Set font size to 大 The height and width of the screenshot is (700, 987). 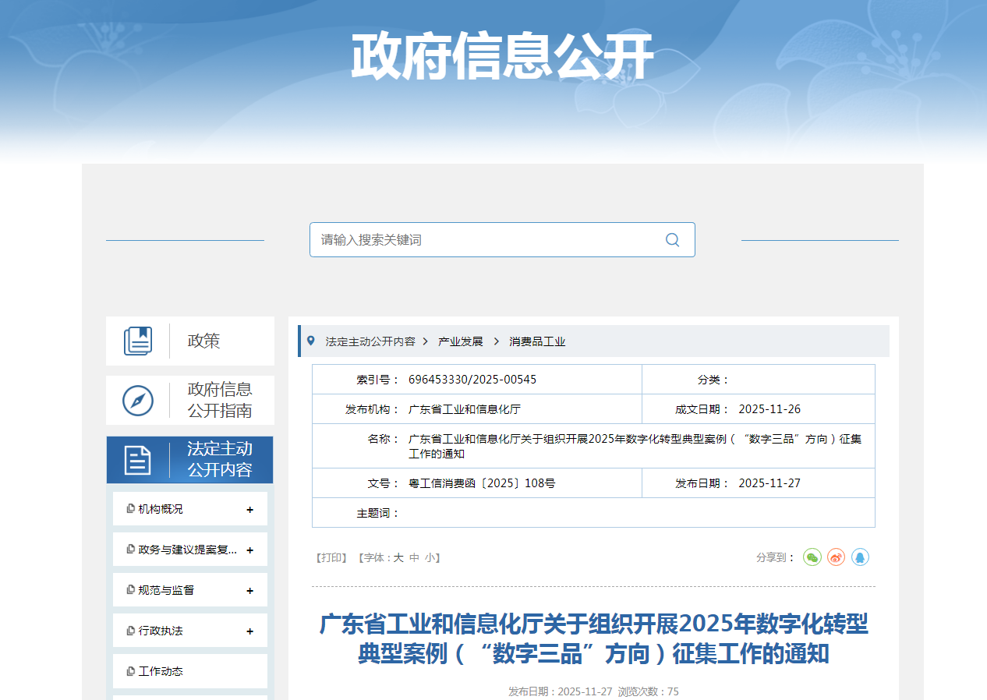tap(398, 558)
